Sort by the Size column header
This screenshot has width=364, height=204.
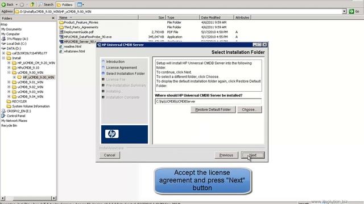click(x=152, y=18)
